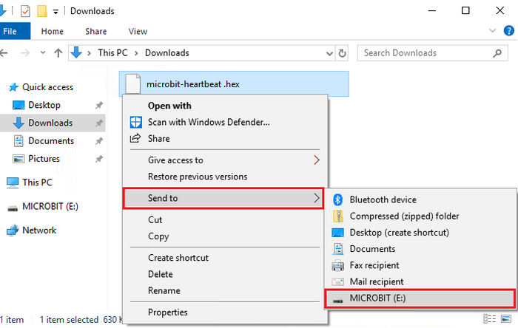Expand the Give access to submenu

pyautogui.click(x=225, y=160)
